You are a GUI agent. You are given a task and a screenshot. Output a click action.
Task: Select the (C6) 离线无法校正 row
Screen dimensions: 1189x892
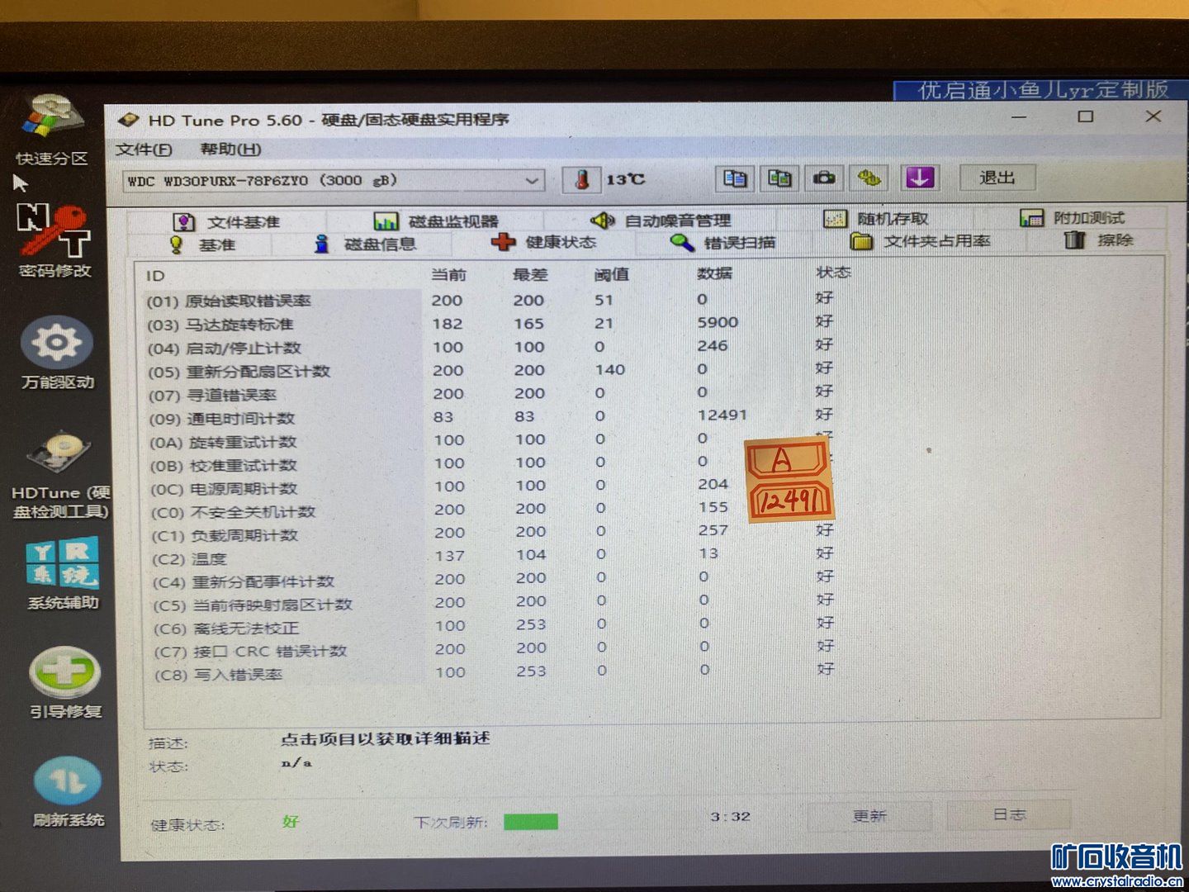[495, 626]
